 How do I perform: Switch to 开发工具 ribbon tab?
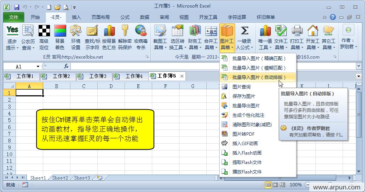point(208,17)
